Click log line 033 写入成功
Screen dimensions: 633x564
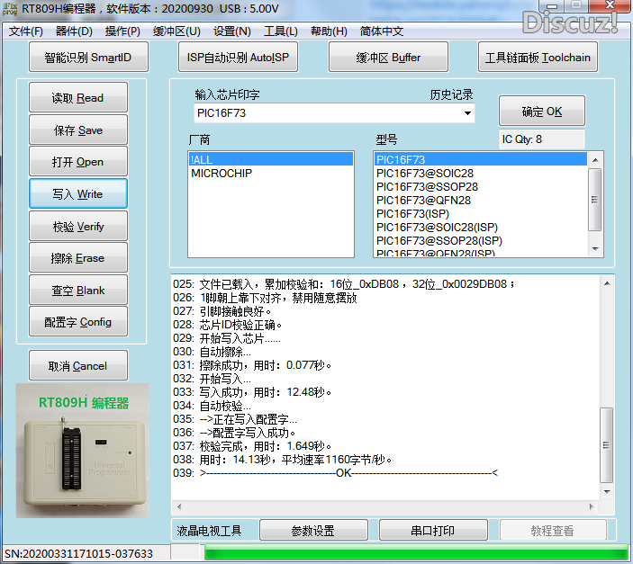tap(252, 392)
